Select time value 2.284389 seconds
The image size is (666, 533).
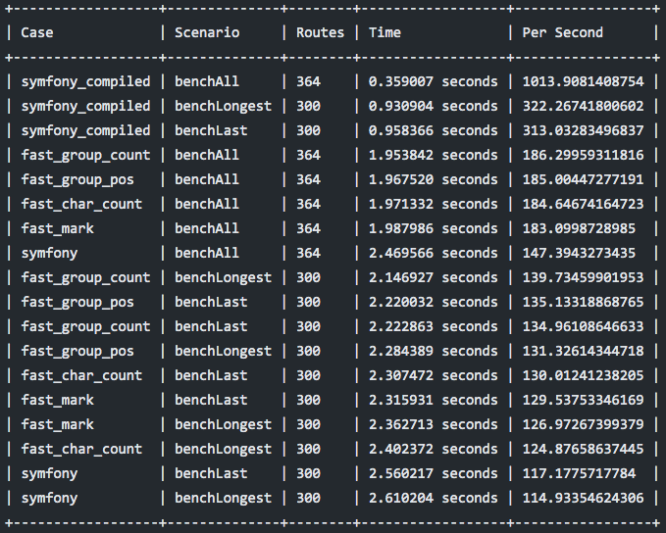(x=434, y=351)
